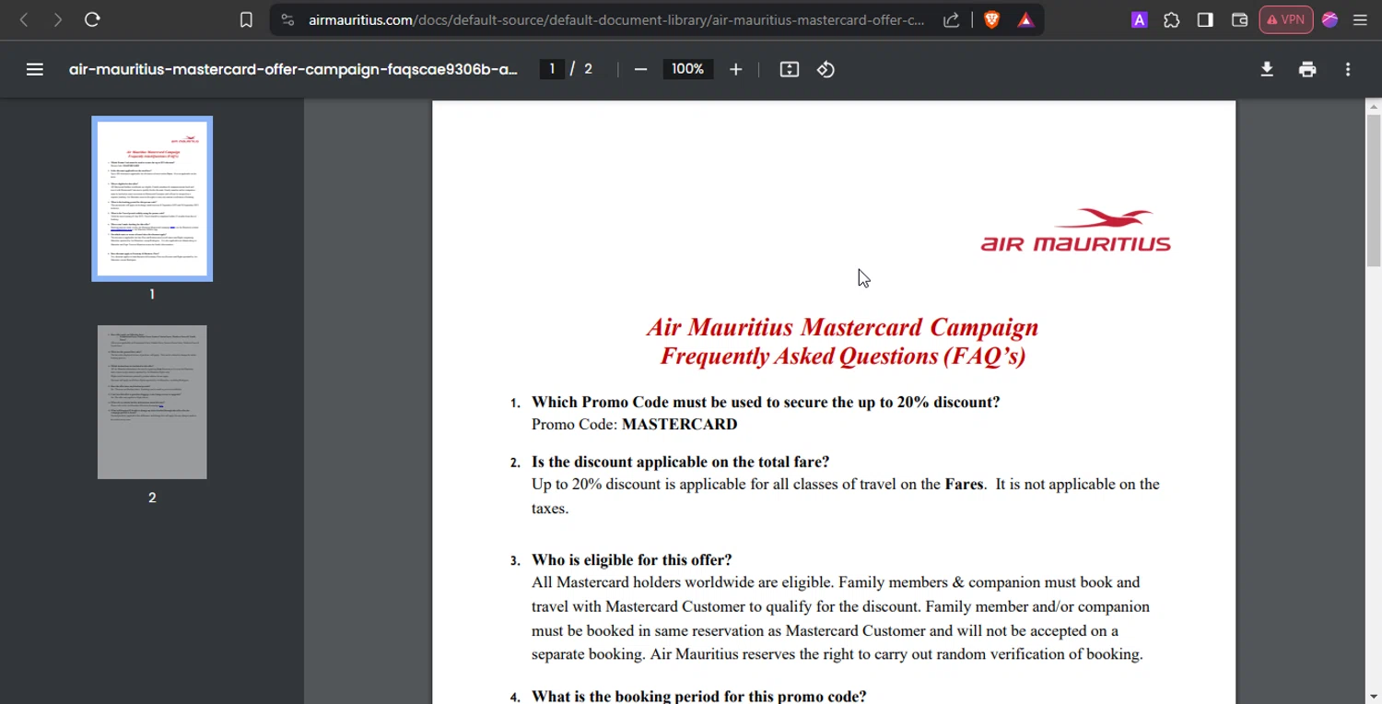Open Brave Rewards triangle icon

coord(1025,19)
